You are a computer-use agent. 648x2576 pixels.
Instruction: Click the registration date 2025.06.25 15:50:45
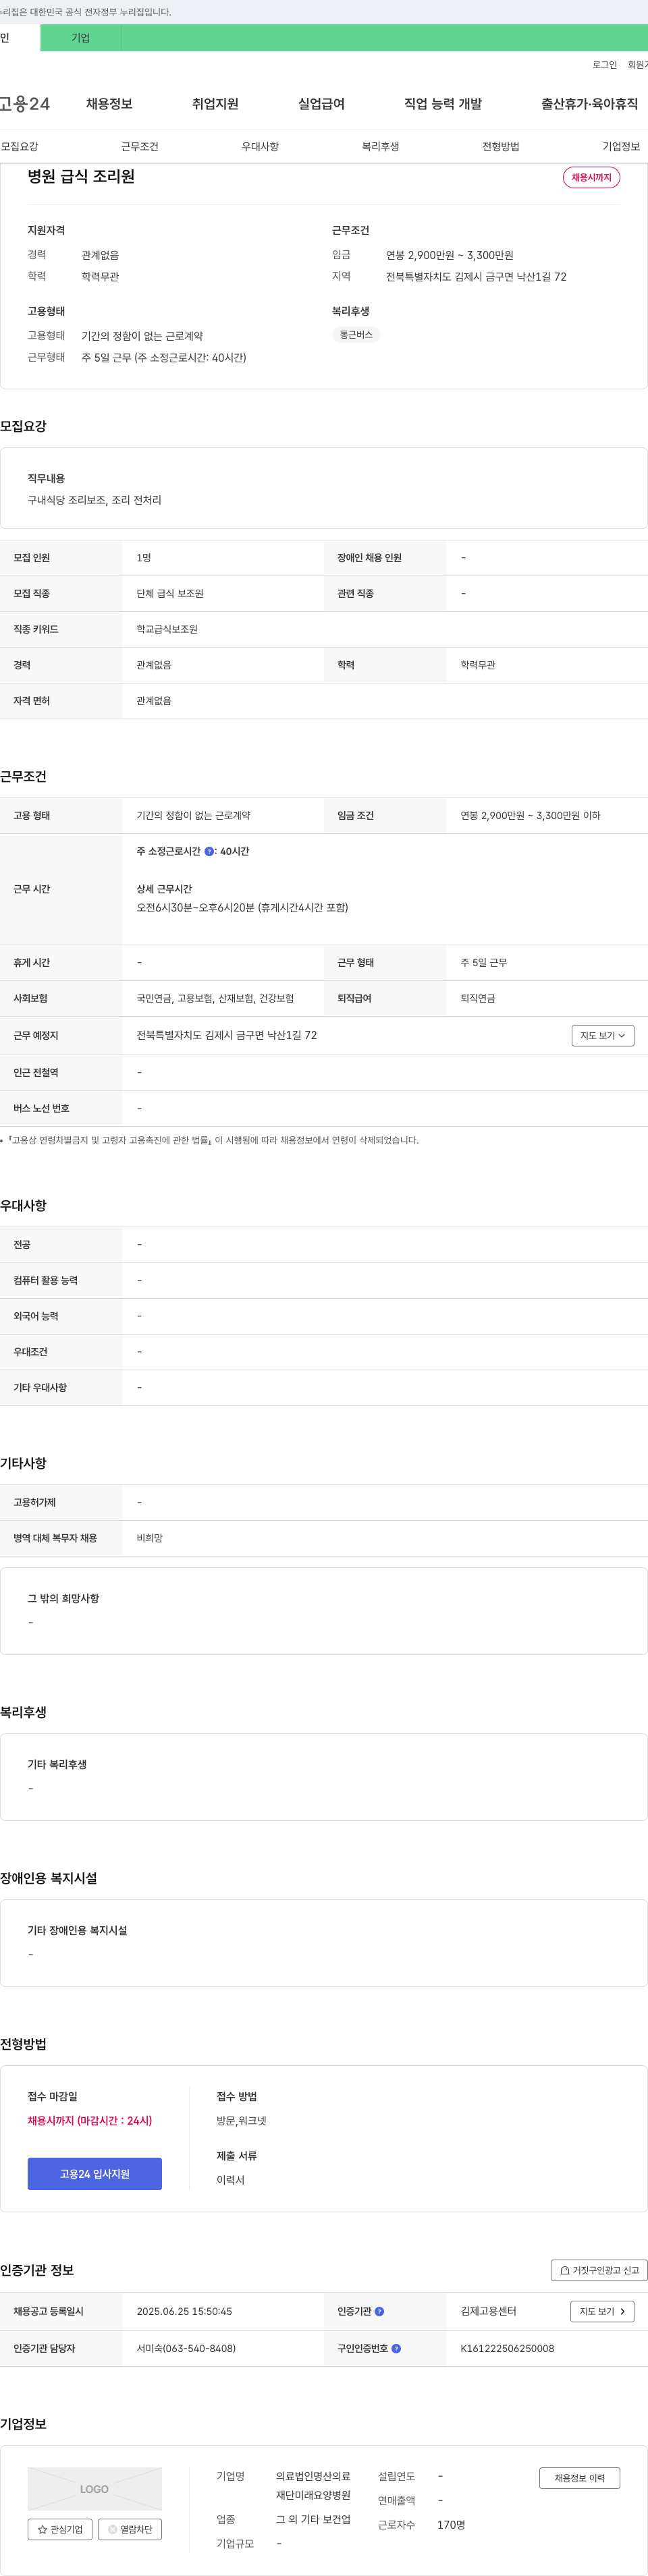click(184, 2311)
